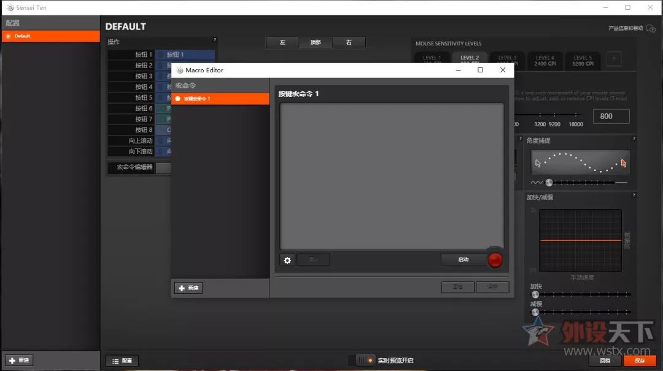Image resolution: width=663 pixels, height=371 pixels.
Task: Select the LEVEL 2 sensitivity tab
Action: tap(470, 58)
